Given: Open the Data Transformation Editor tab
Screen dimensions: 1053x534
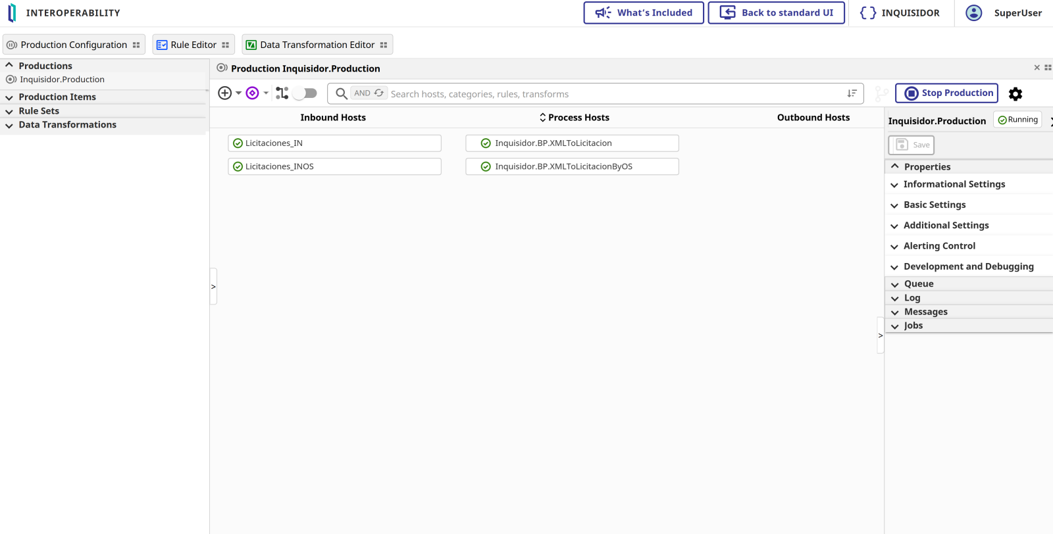Looking at the screenshot, I should tap(317, 45).
